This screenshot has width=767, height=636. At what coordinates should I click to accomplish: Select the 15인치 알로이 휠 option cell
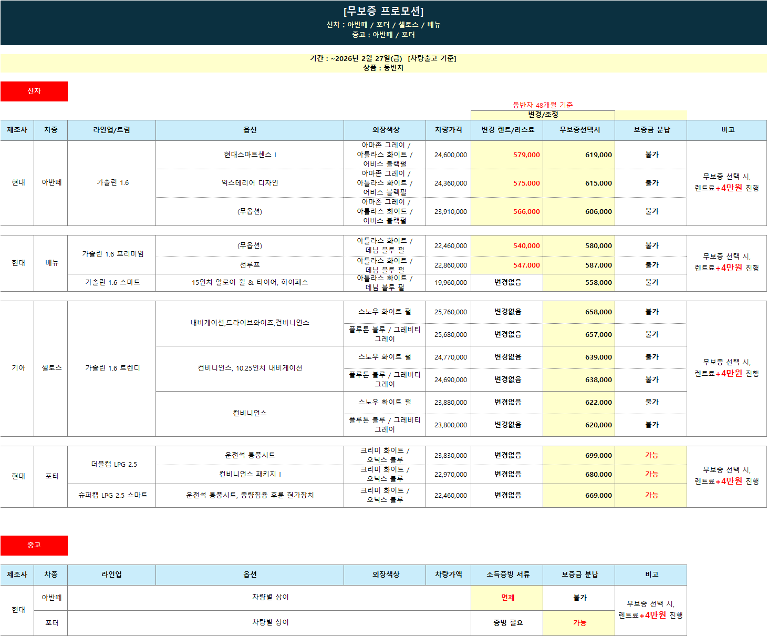[250, 282]
